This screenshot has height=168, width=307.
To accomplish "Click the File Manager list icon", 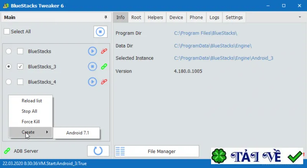I will tap(120, 152).
